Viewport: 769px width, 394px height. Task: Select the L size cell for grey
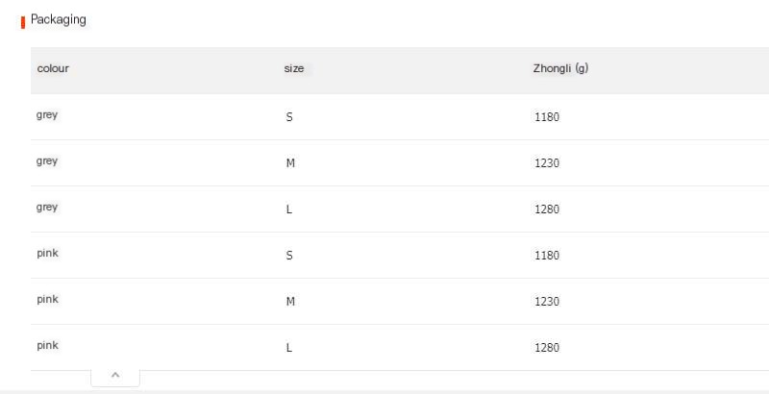point(289,209)
